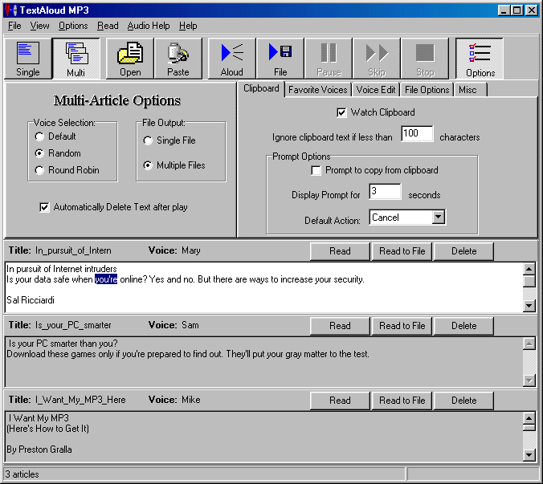
Task: Click the first article's scrollbar thumb
Action: point(529,281)
